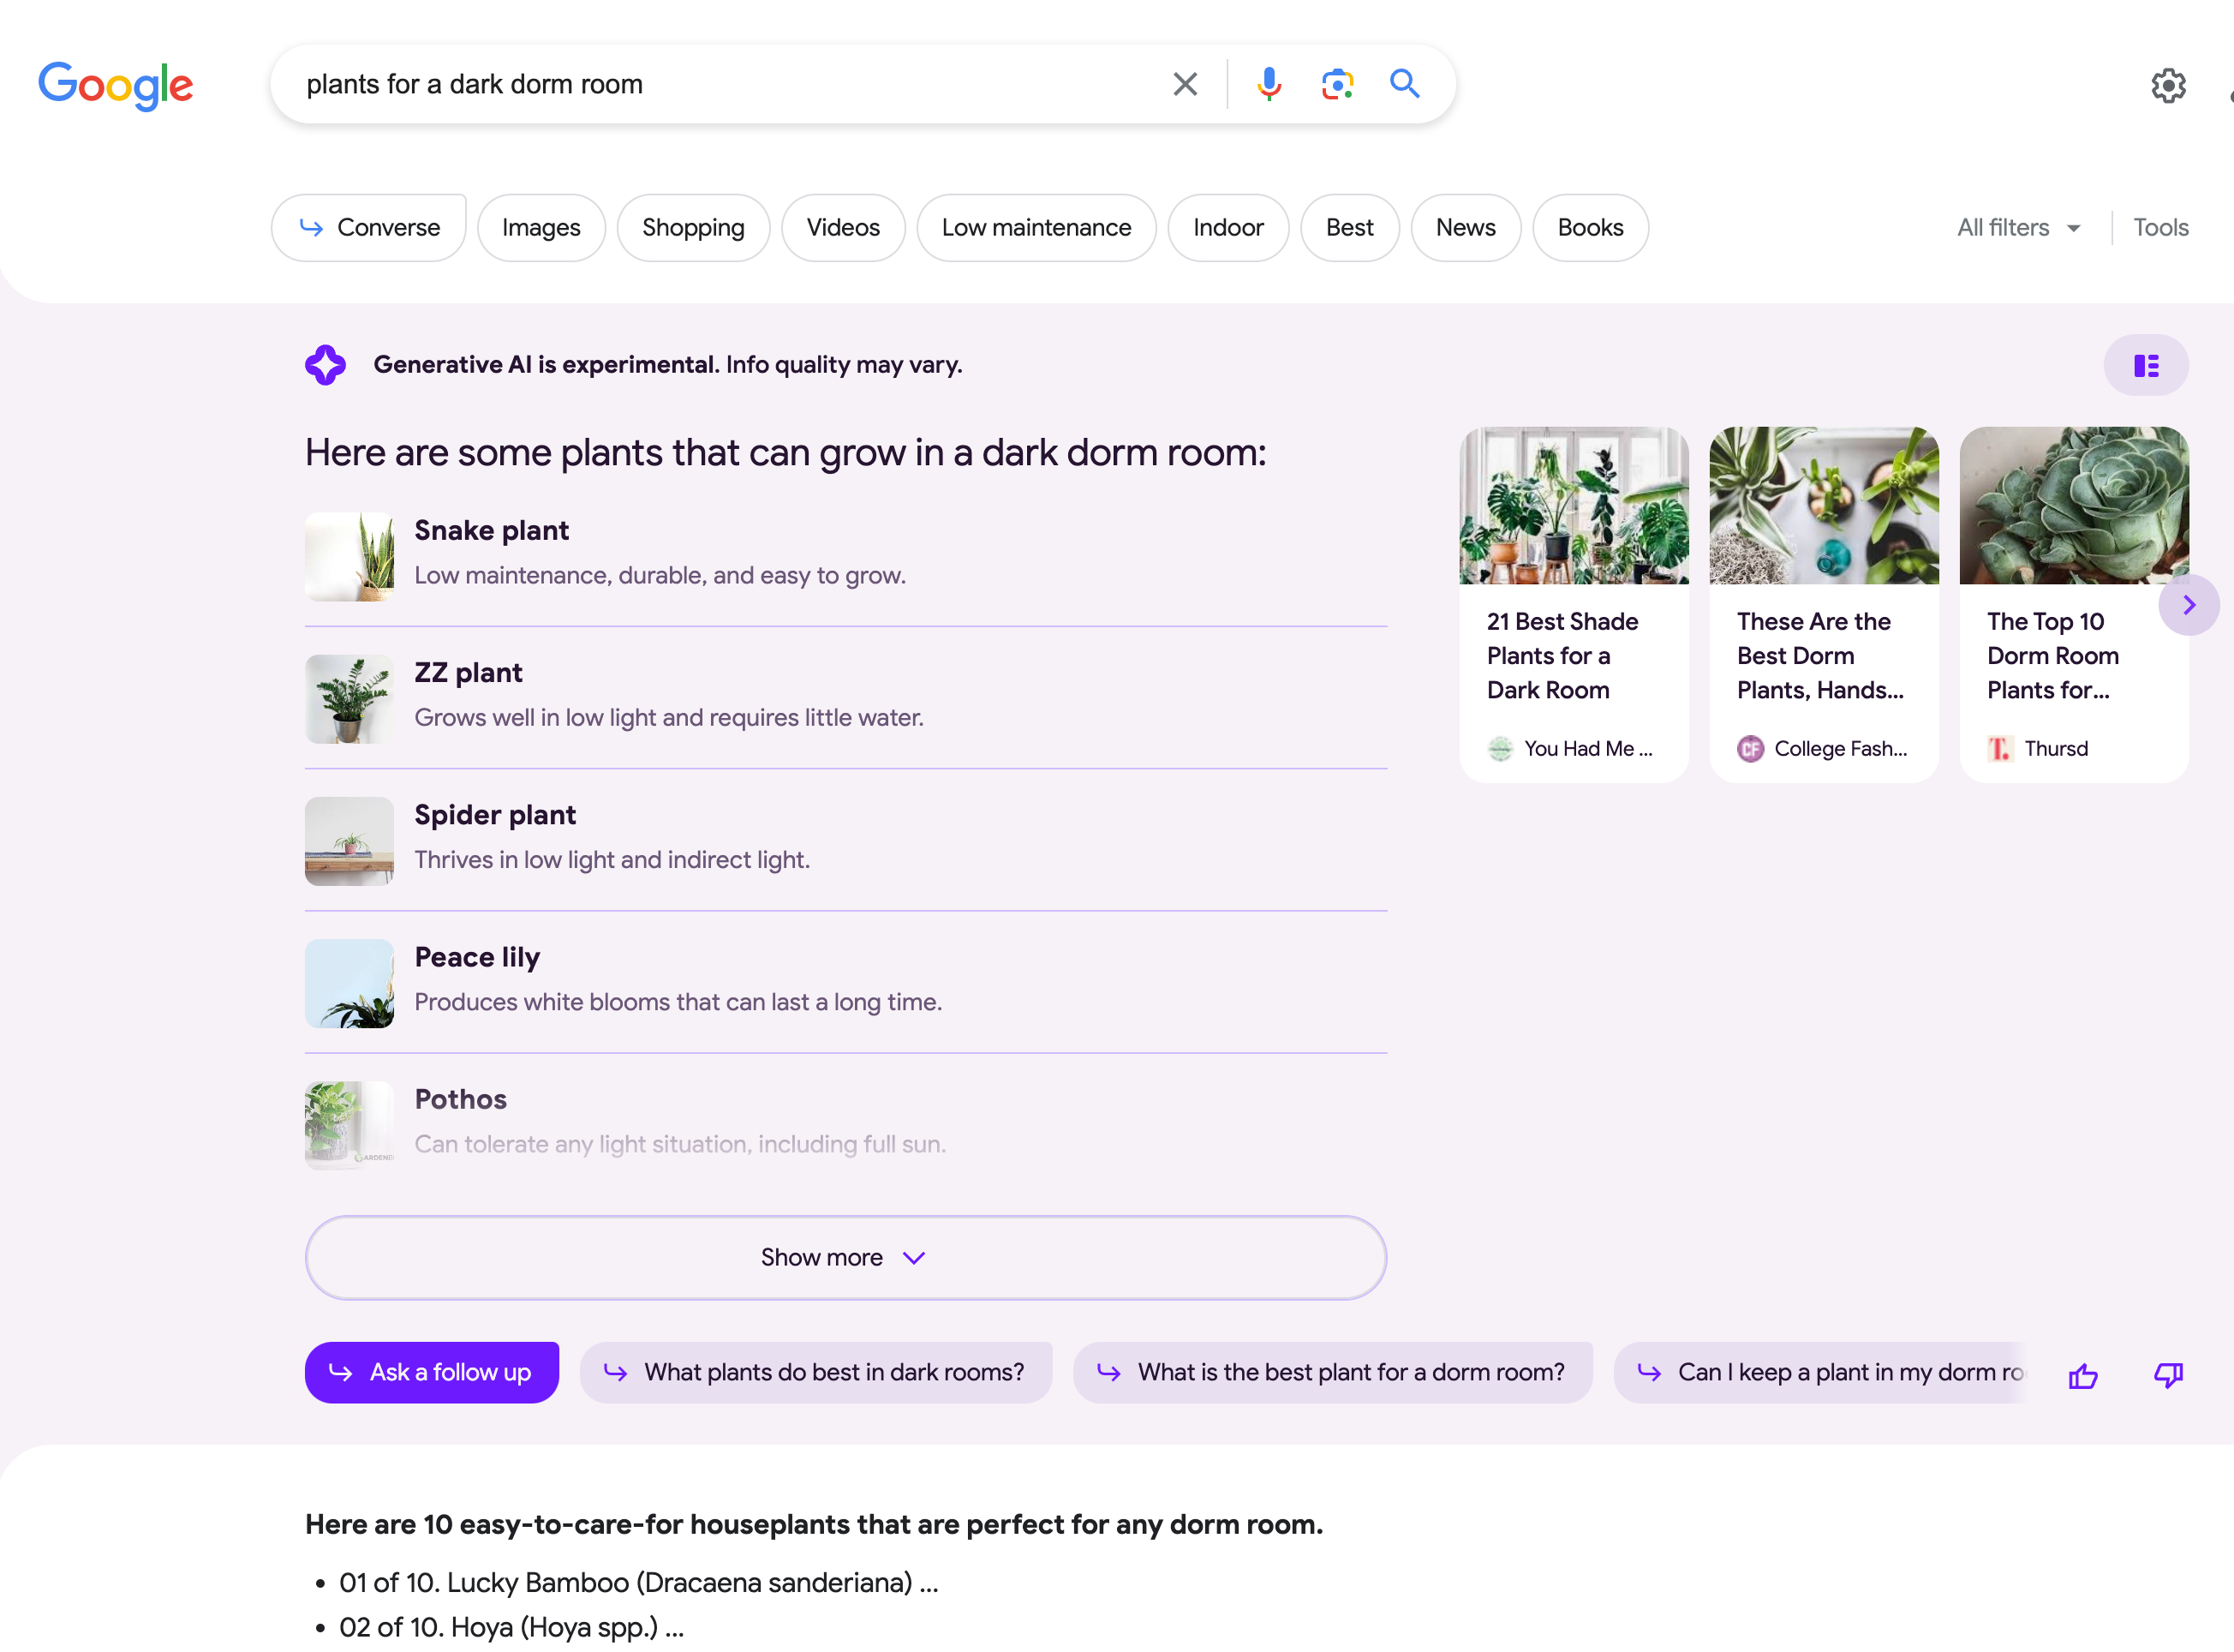Select the Pothos heading
Screen dimensions: 2234x1652
point(460,1100)
